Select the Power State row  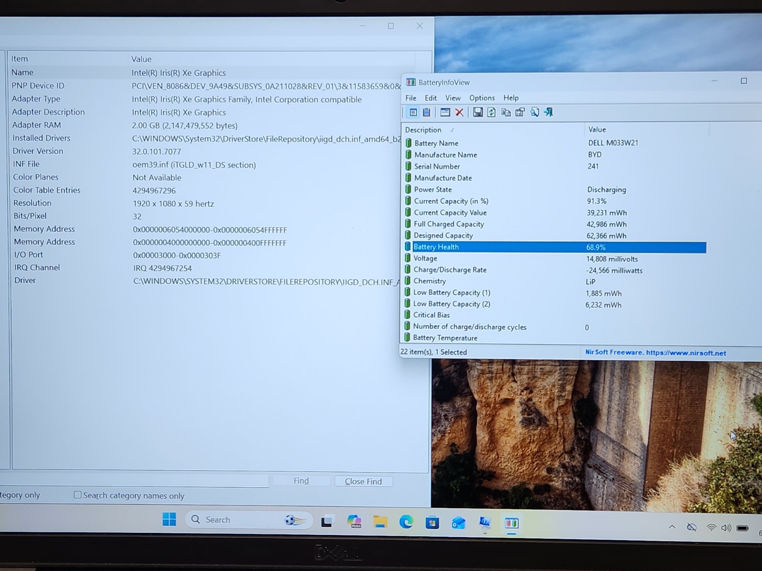555,189
